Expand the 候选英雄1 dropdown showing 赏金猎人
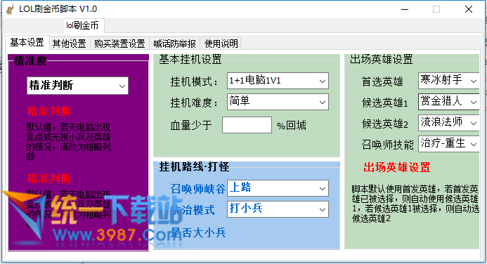Screen dimensions: 487x264 (449, 102)
